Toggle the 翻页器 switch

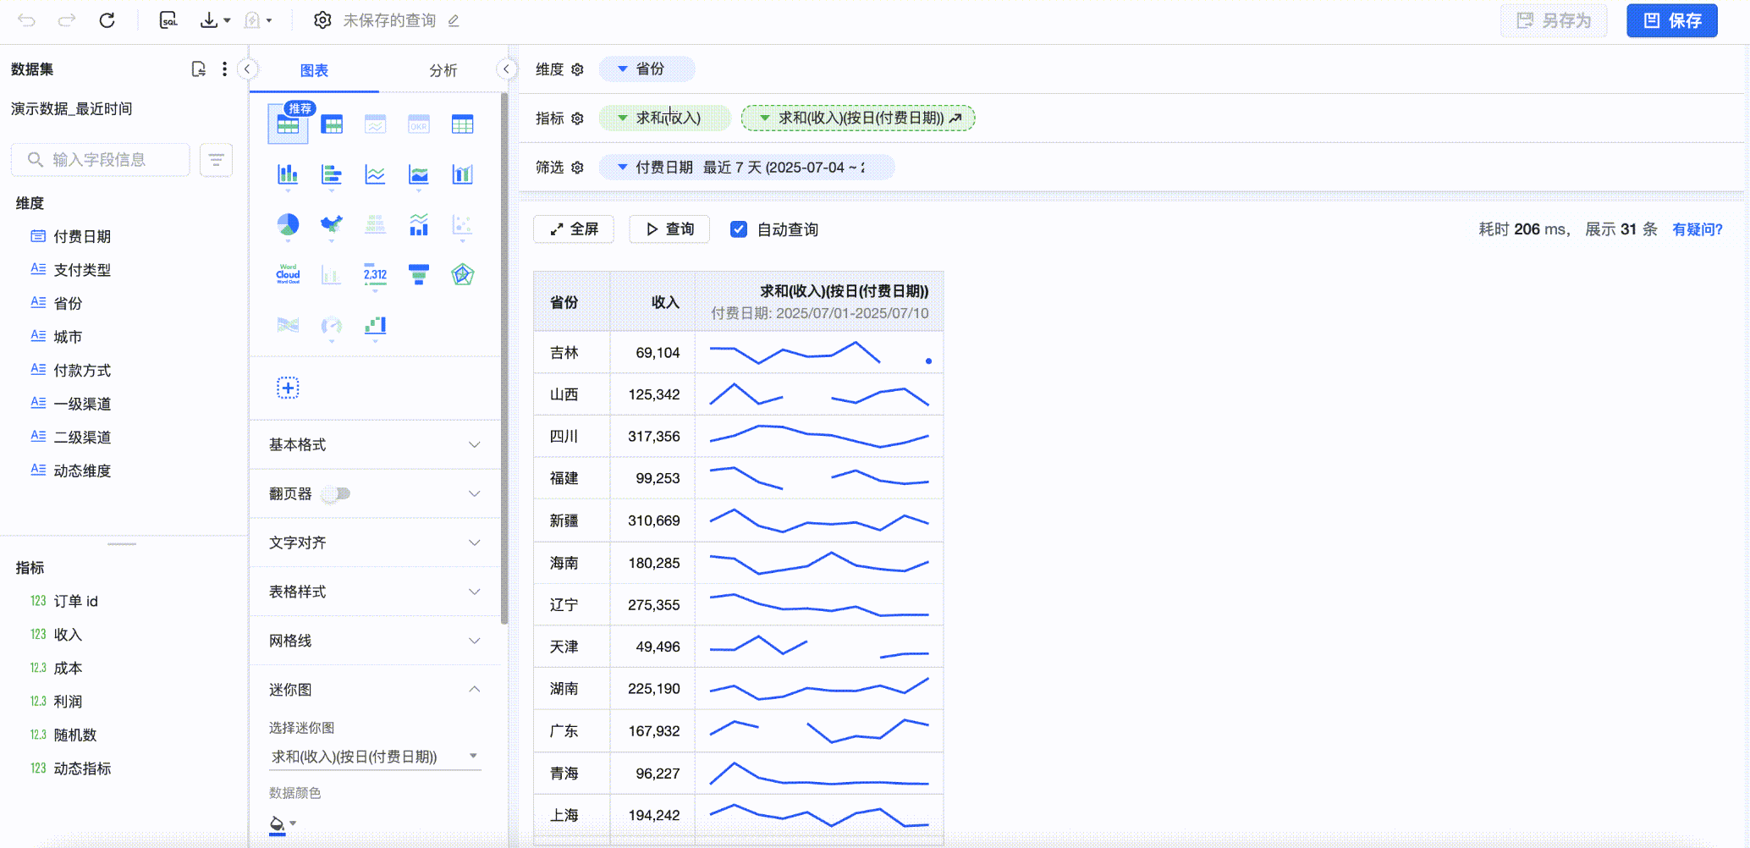(x=336, y=493)
